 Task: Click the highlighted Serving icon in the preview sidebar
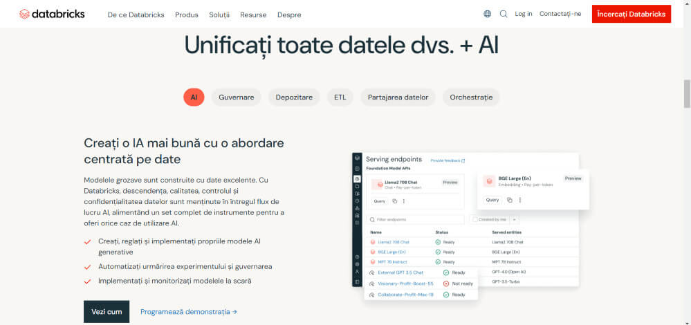pos(357,179)
